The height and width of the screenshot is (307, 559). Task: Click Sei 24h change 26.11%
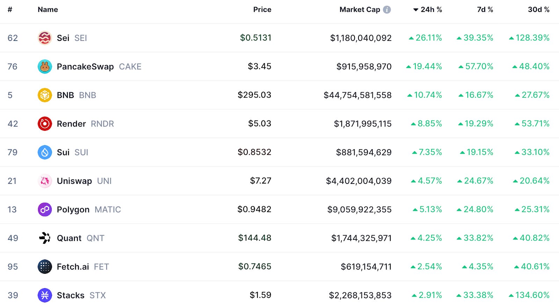point(426,38)
